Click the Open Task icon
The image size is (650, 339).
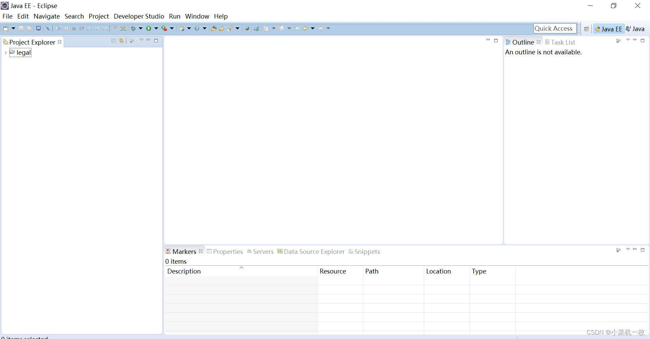coord(221,28)
